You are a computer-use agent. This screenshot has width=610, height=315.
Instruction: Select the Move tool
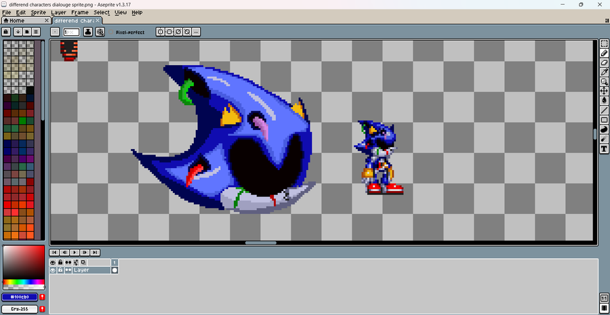[x=604, y=91]
